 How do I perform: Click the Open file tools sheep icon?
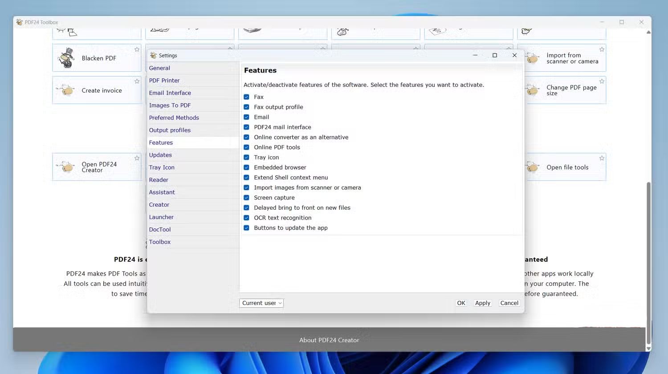532,167
